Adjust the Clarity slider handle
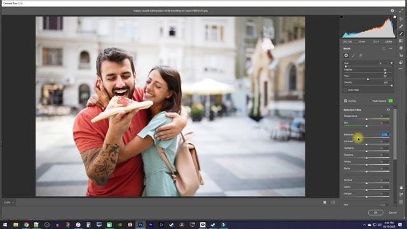 coord(366,190)
